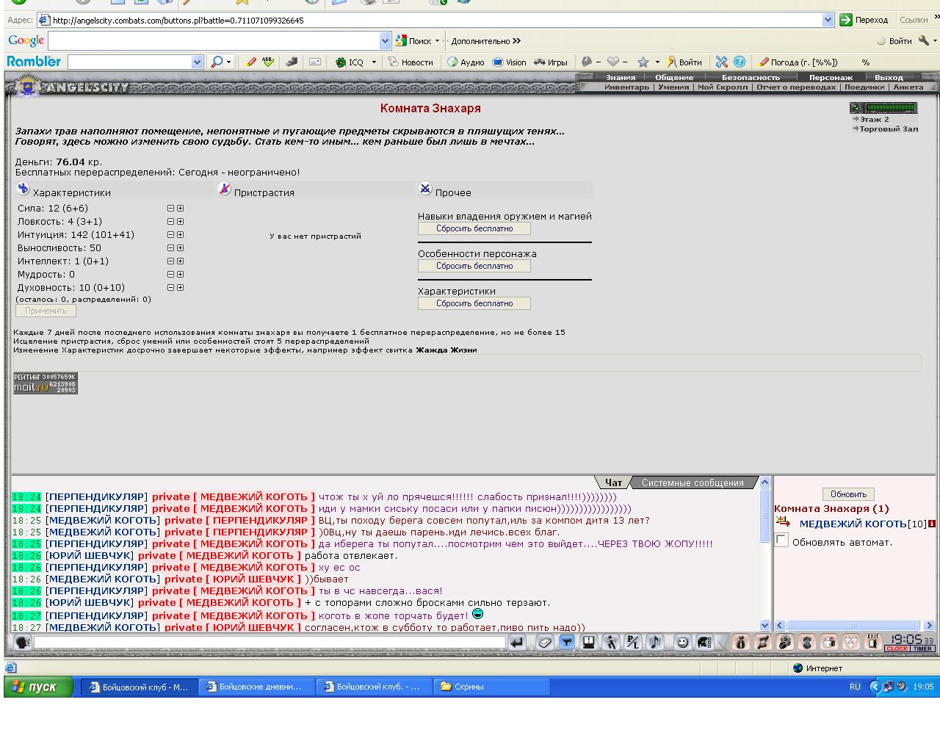The height and width of the screenshot is (752, 940).
Task: Open the smiley emoticons icon
Action: [682, 643]
